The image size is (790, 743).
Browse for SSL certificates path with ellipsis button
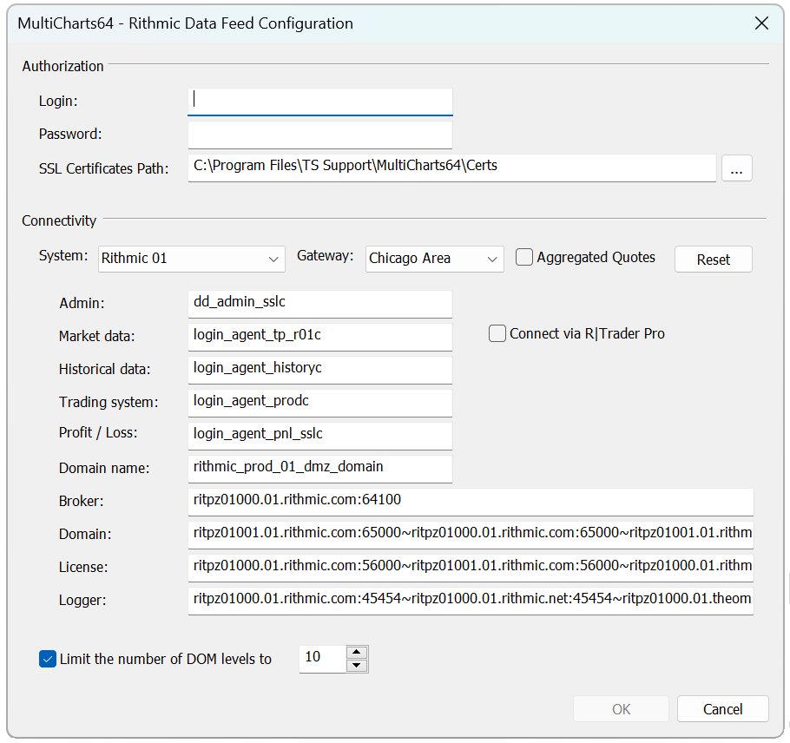[x=736, y=168]
